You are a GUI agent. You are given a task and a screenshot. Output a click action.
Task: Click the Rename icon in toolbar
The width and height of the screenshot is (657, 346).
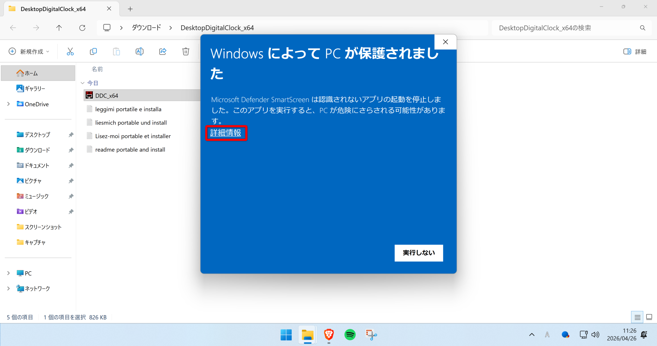pyautogui.click(x=139, y=52)
